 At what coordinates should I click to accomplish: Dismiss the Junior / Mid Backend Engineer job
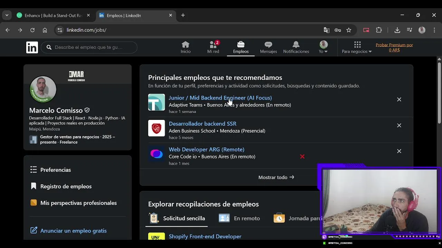[x=399, y=99]
